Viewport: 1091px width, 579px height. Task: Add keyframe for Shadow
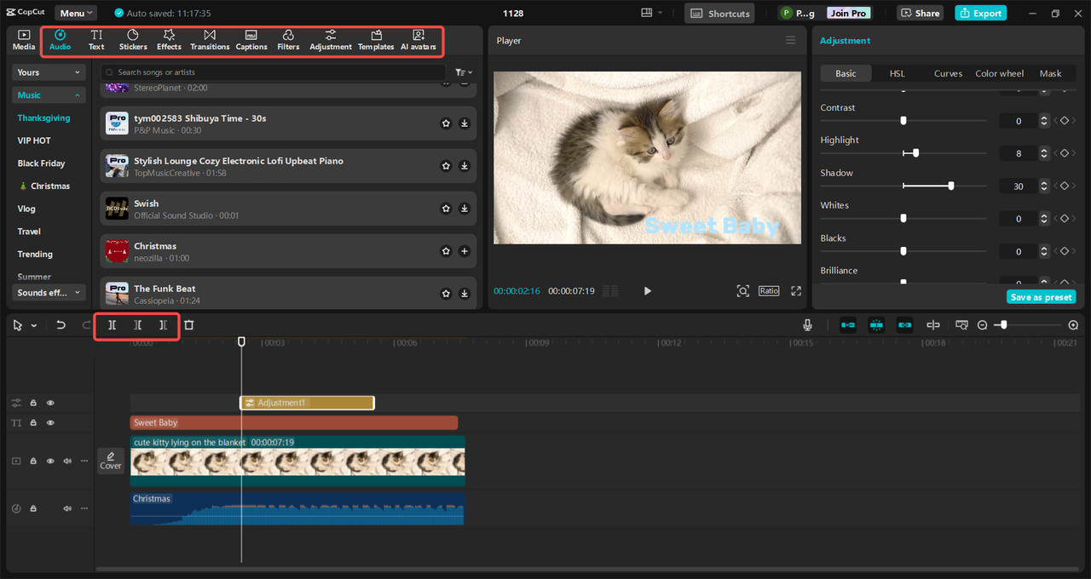[1064, 186]
